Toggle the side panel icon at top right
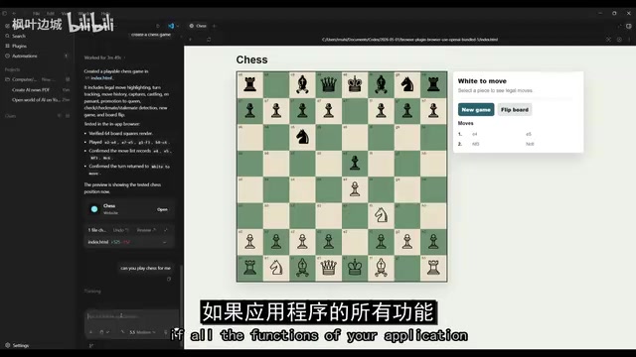This screenshot has width=636, height=357. point(629,26)
